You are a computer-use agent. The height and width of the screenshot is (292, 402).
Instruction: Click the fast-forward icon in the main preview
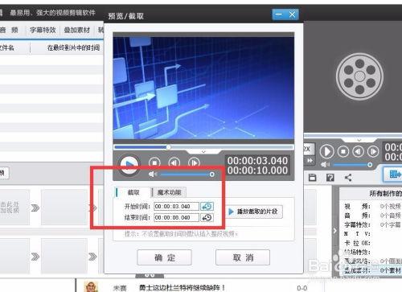[x=310, y=161]
